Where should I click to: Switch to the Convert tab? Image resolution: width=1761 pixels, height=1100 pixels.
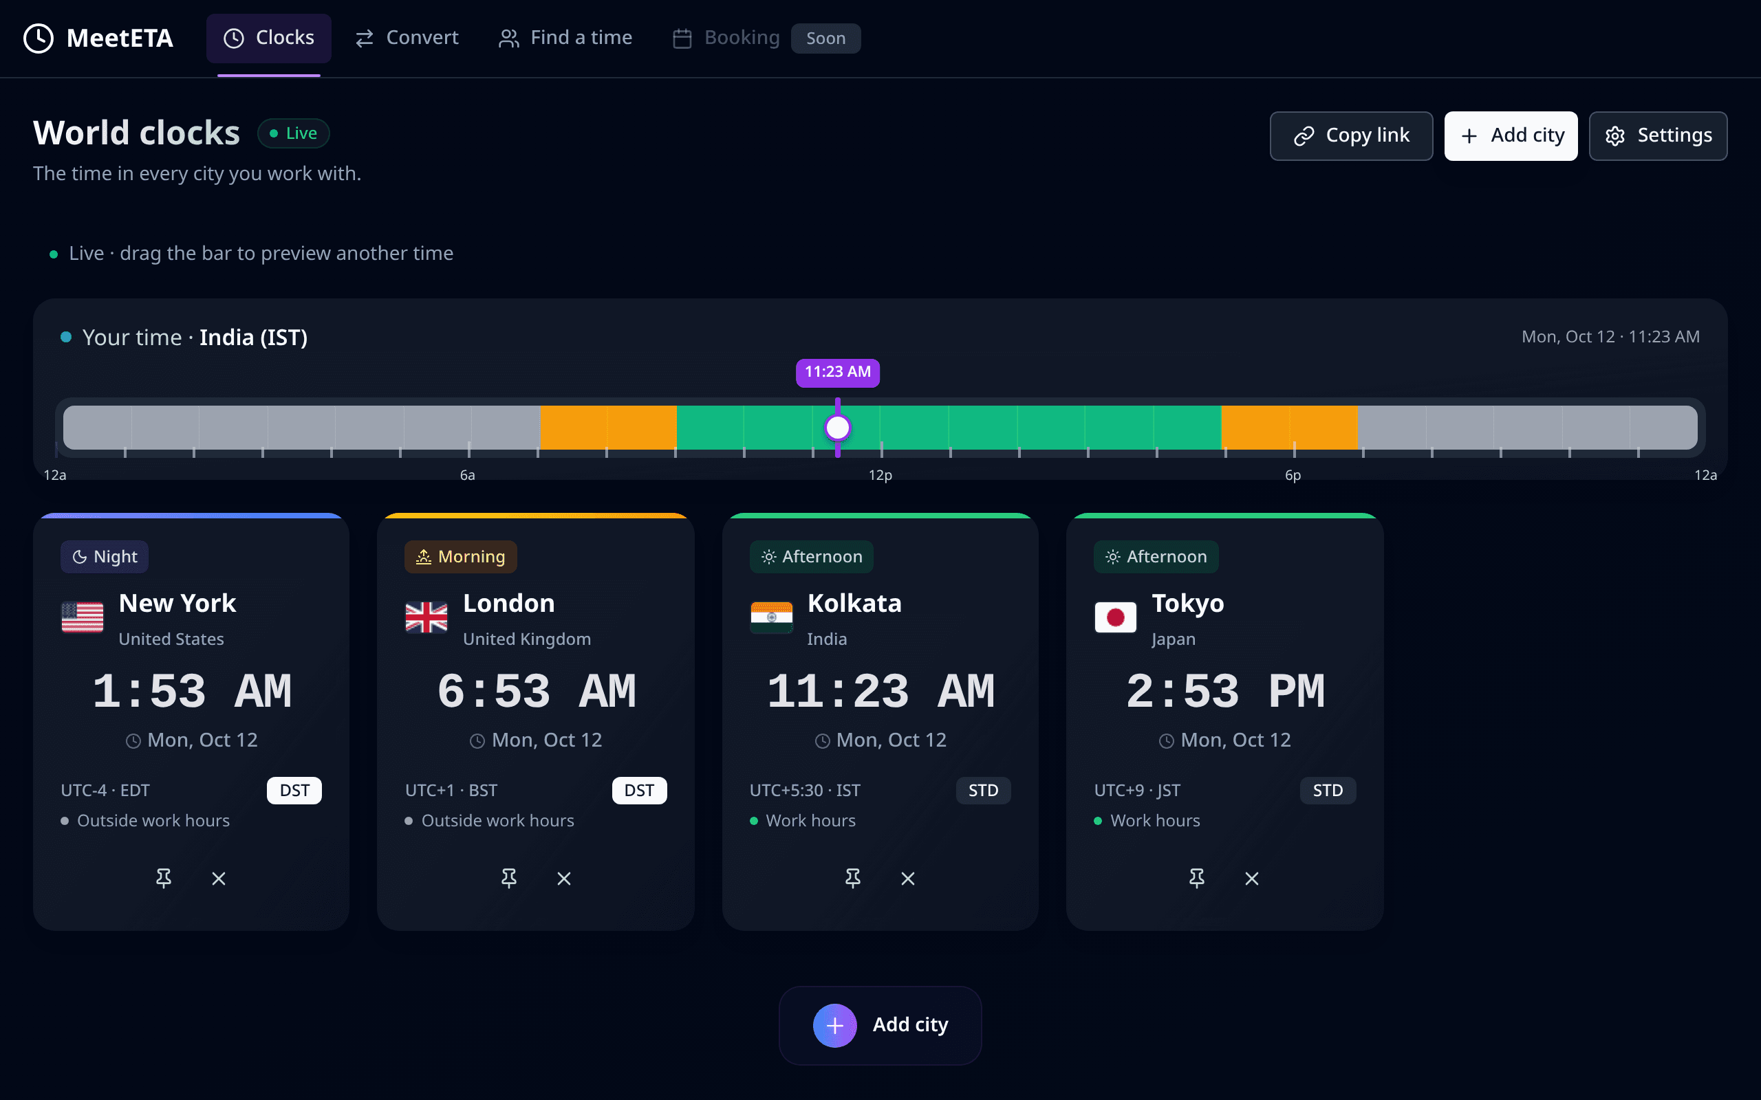tap(407, 38)
